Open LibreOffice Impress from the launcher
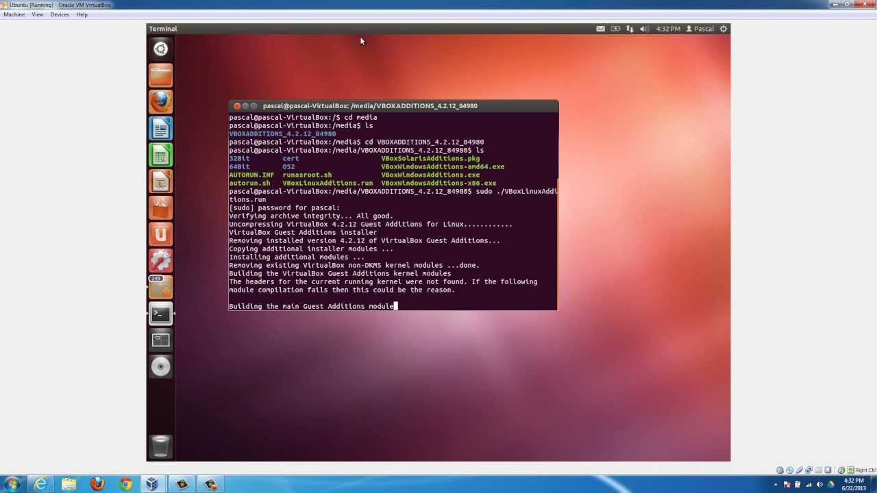 pos(160,182)
